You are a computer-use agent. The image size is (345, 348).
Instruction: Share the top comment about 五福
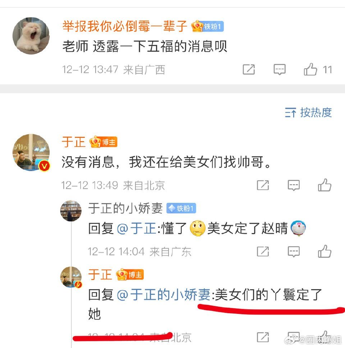click(249, 69)
